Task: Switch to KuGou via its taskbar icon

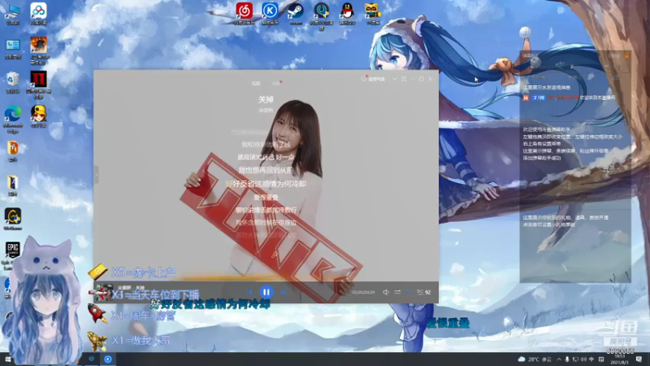Action: (108, 359)
